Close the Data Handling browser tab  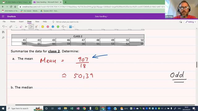point(61,2)
